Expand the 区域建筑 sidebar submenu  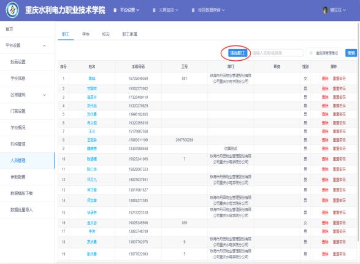(44, 95)
